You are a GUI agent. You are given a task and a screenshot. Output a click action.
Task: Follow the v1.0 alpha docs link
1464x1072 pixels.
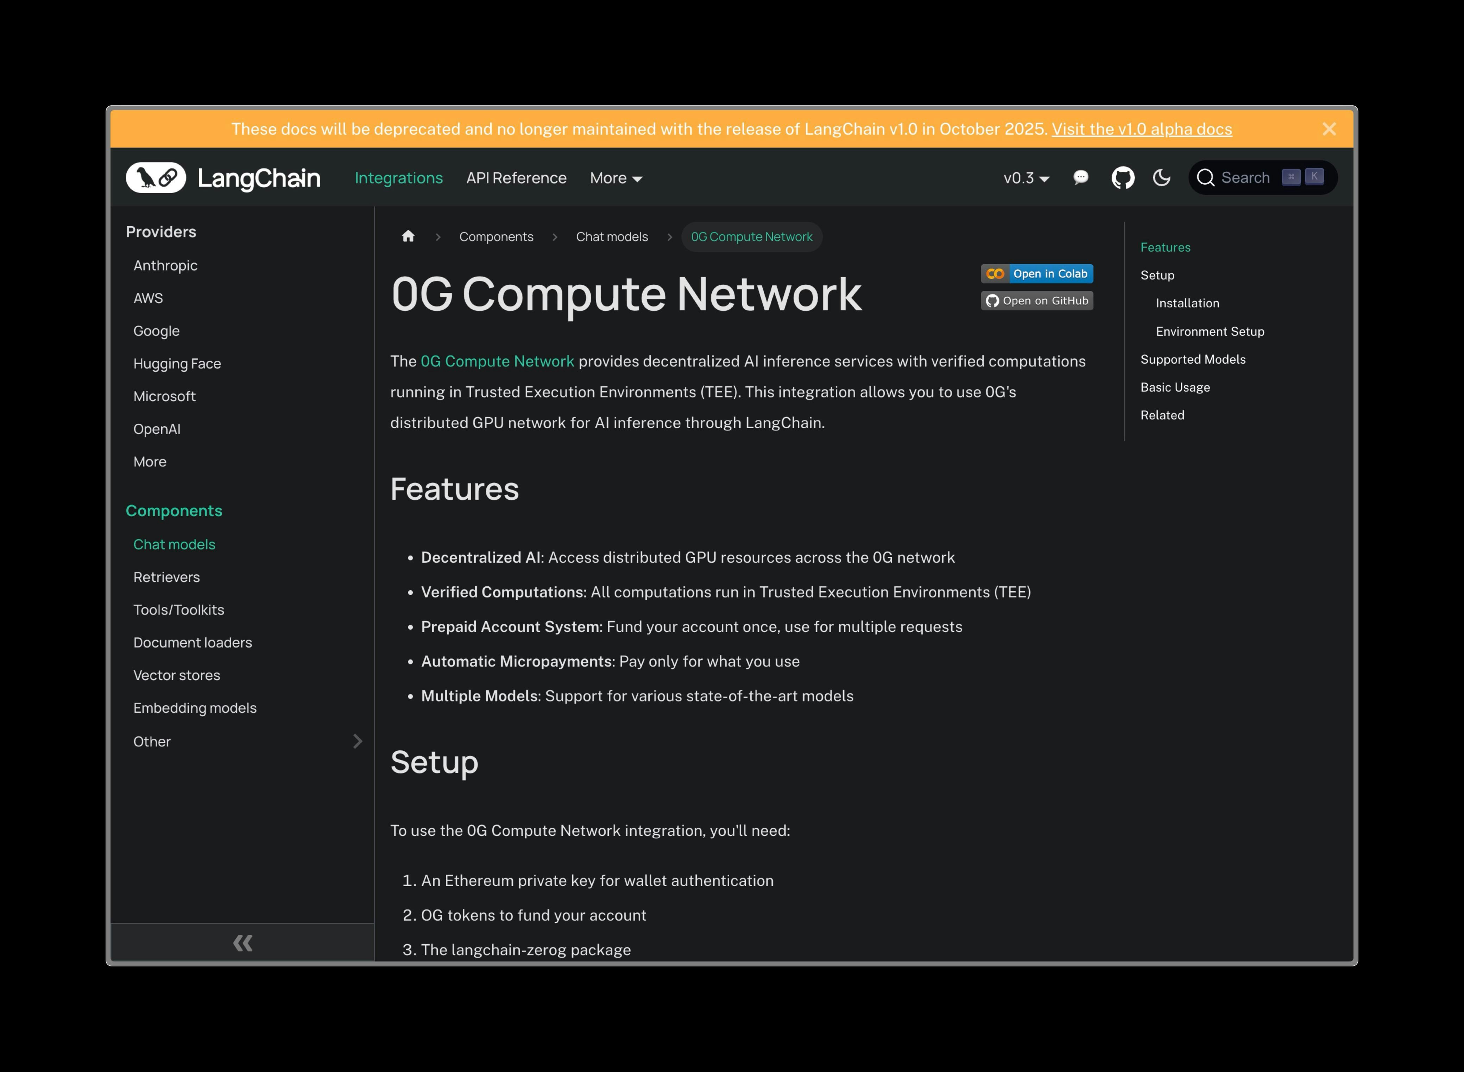coord(1142,129)
